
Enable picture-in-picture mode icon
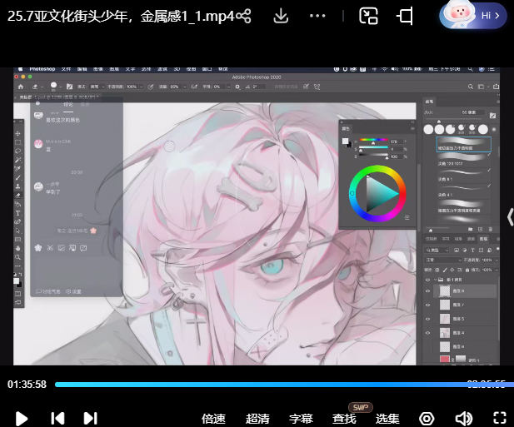click(369, 16)
